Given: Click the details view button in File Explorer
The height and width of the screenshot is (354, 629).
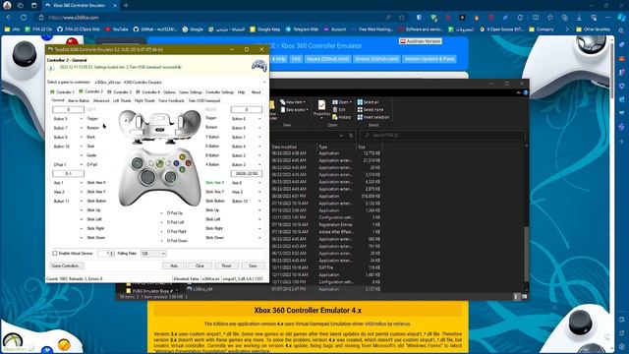Looking at the screenshot, I should pos(516,297).
